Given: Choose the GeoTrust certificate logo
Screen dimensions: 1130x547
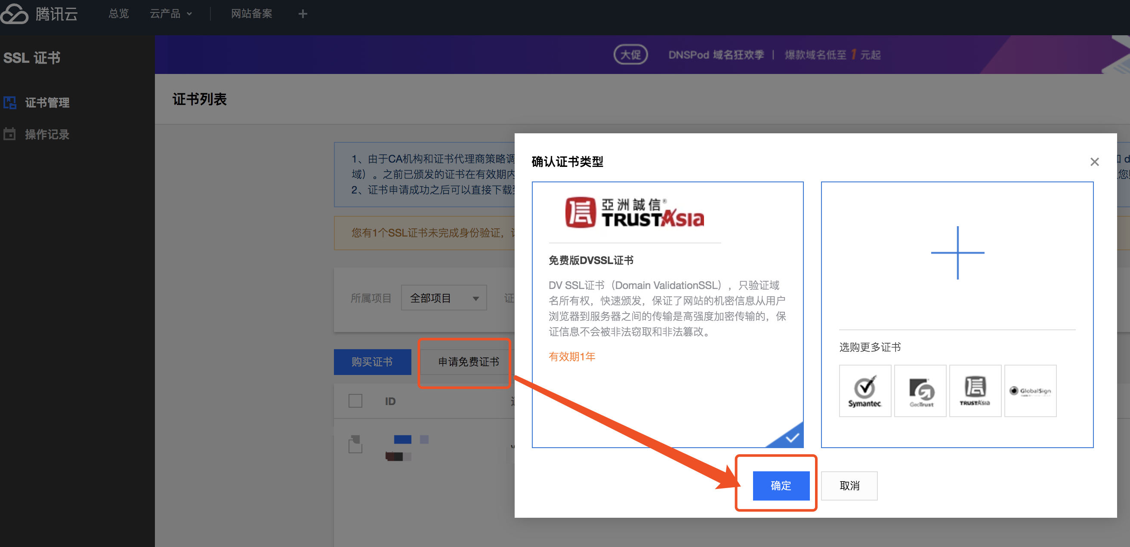Looking at the screenshot, I should point(920,390).
